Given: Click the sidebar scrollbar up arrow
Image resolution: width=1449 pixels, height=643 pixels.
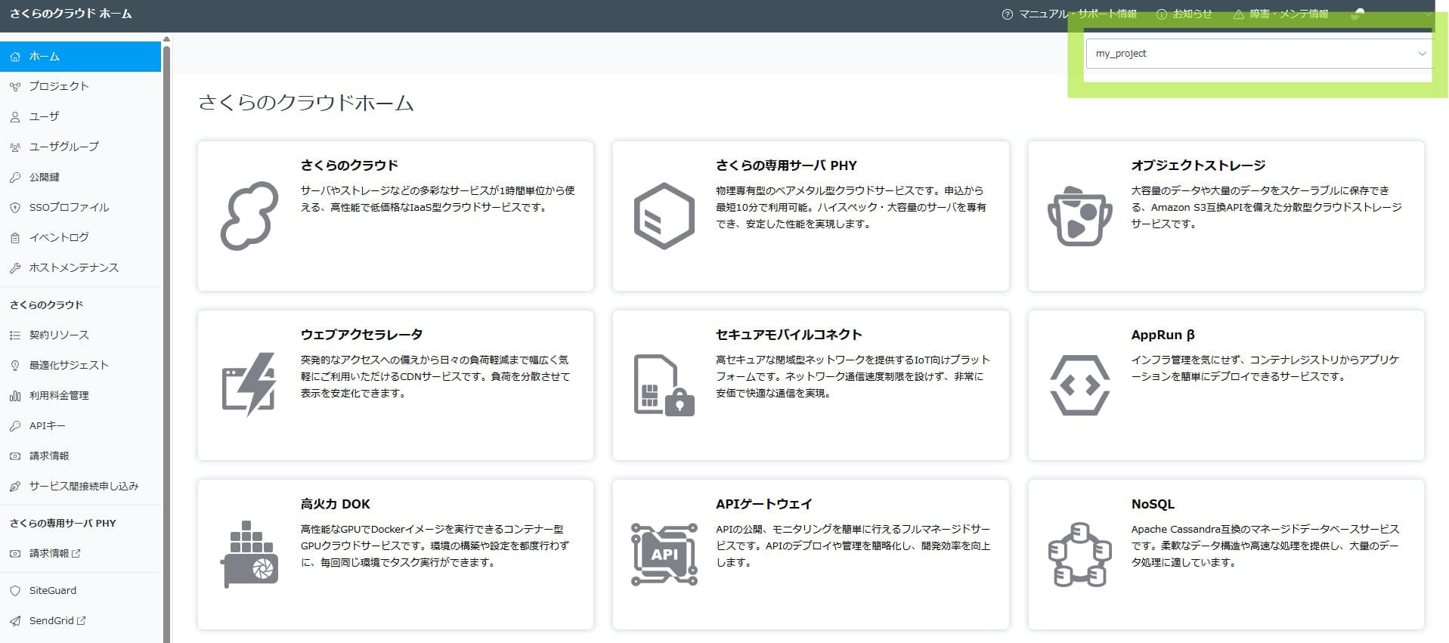Looking at the screenshot, I should (x=166, y=39).
